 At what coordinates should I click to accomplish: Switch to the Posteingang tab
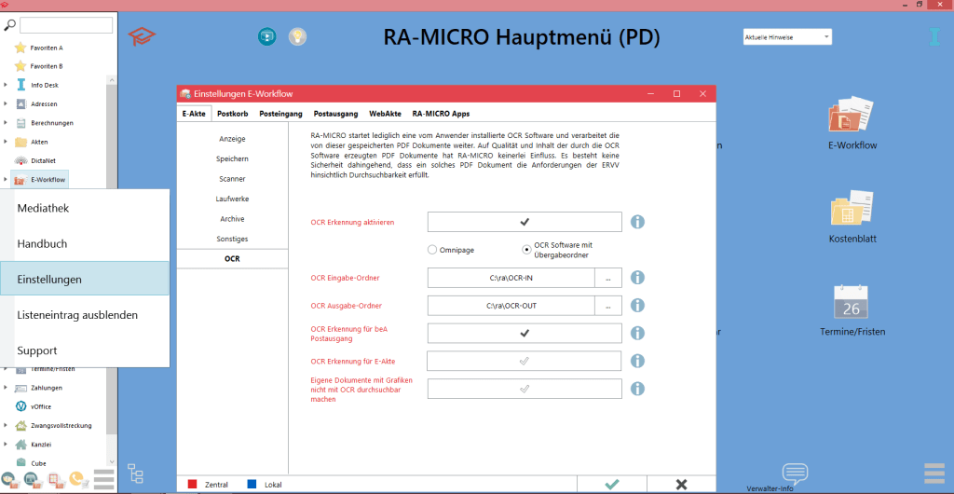[281, 114]
